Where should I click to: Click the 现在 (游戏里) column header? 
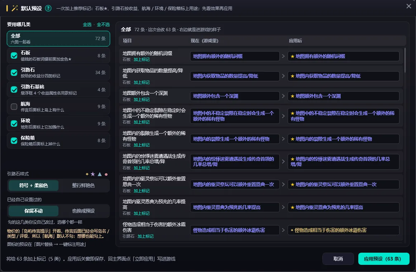[204, 41]
